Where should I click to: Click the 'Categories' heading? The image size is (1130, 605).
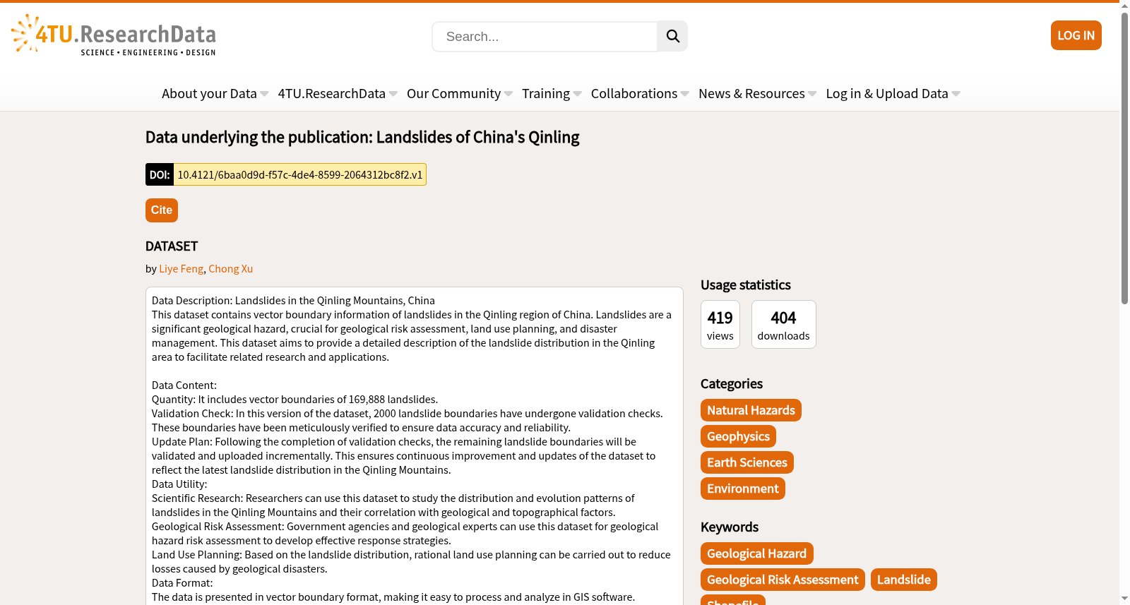[x=732, y=383]
